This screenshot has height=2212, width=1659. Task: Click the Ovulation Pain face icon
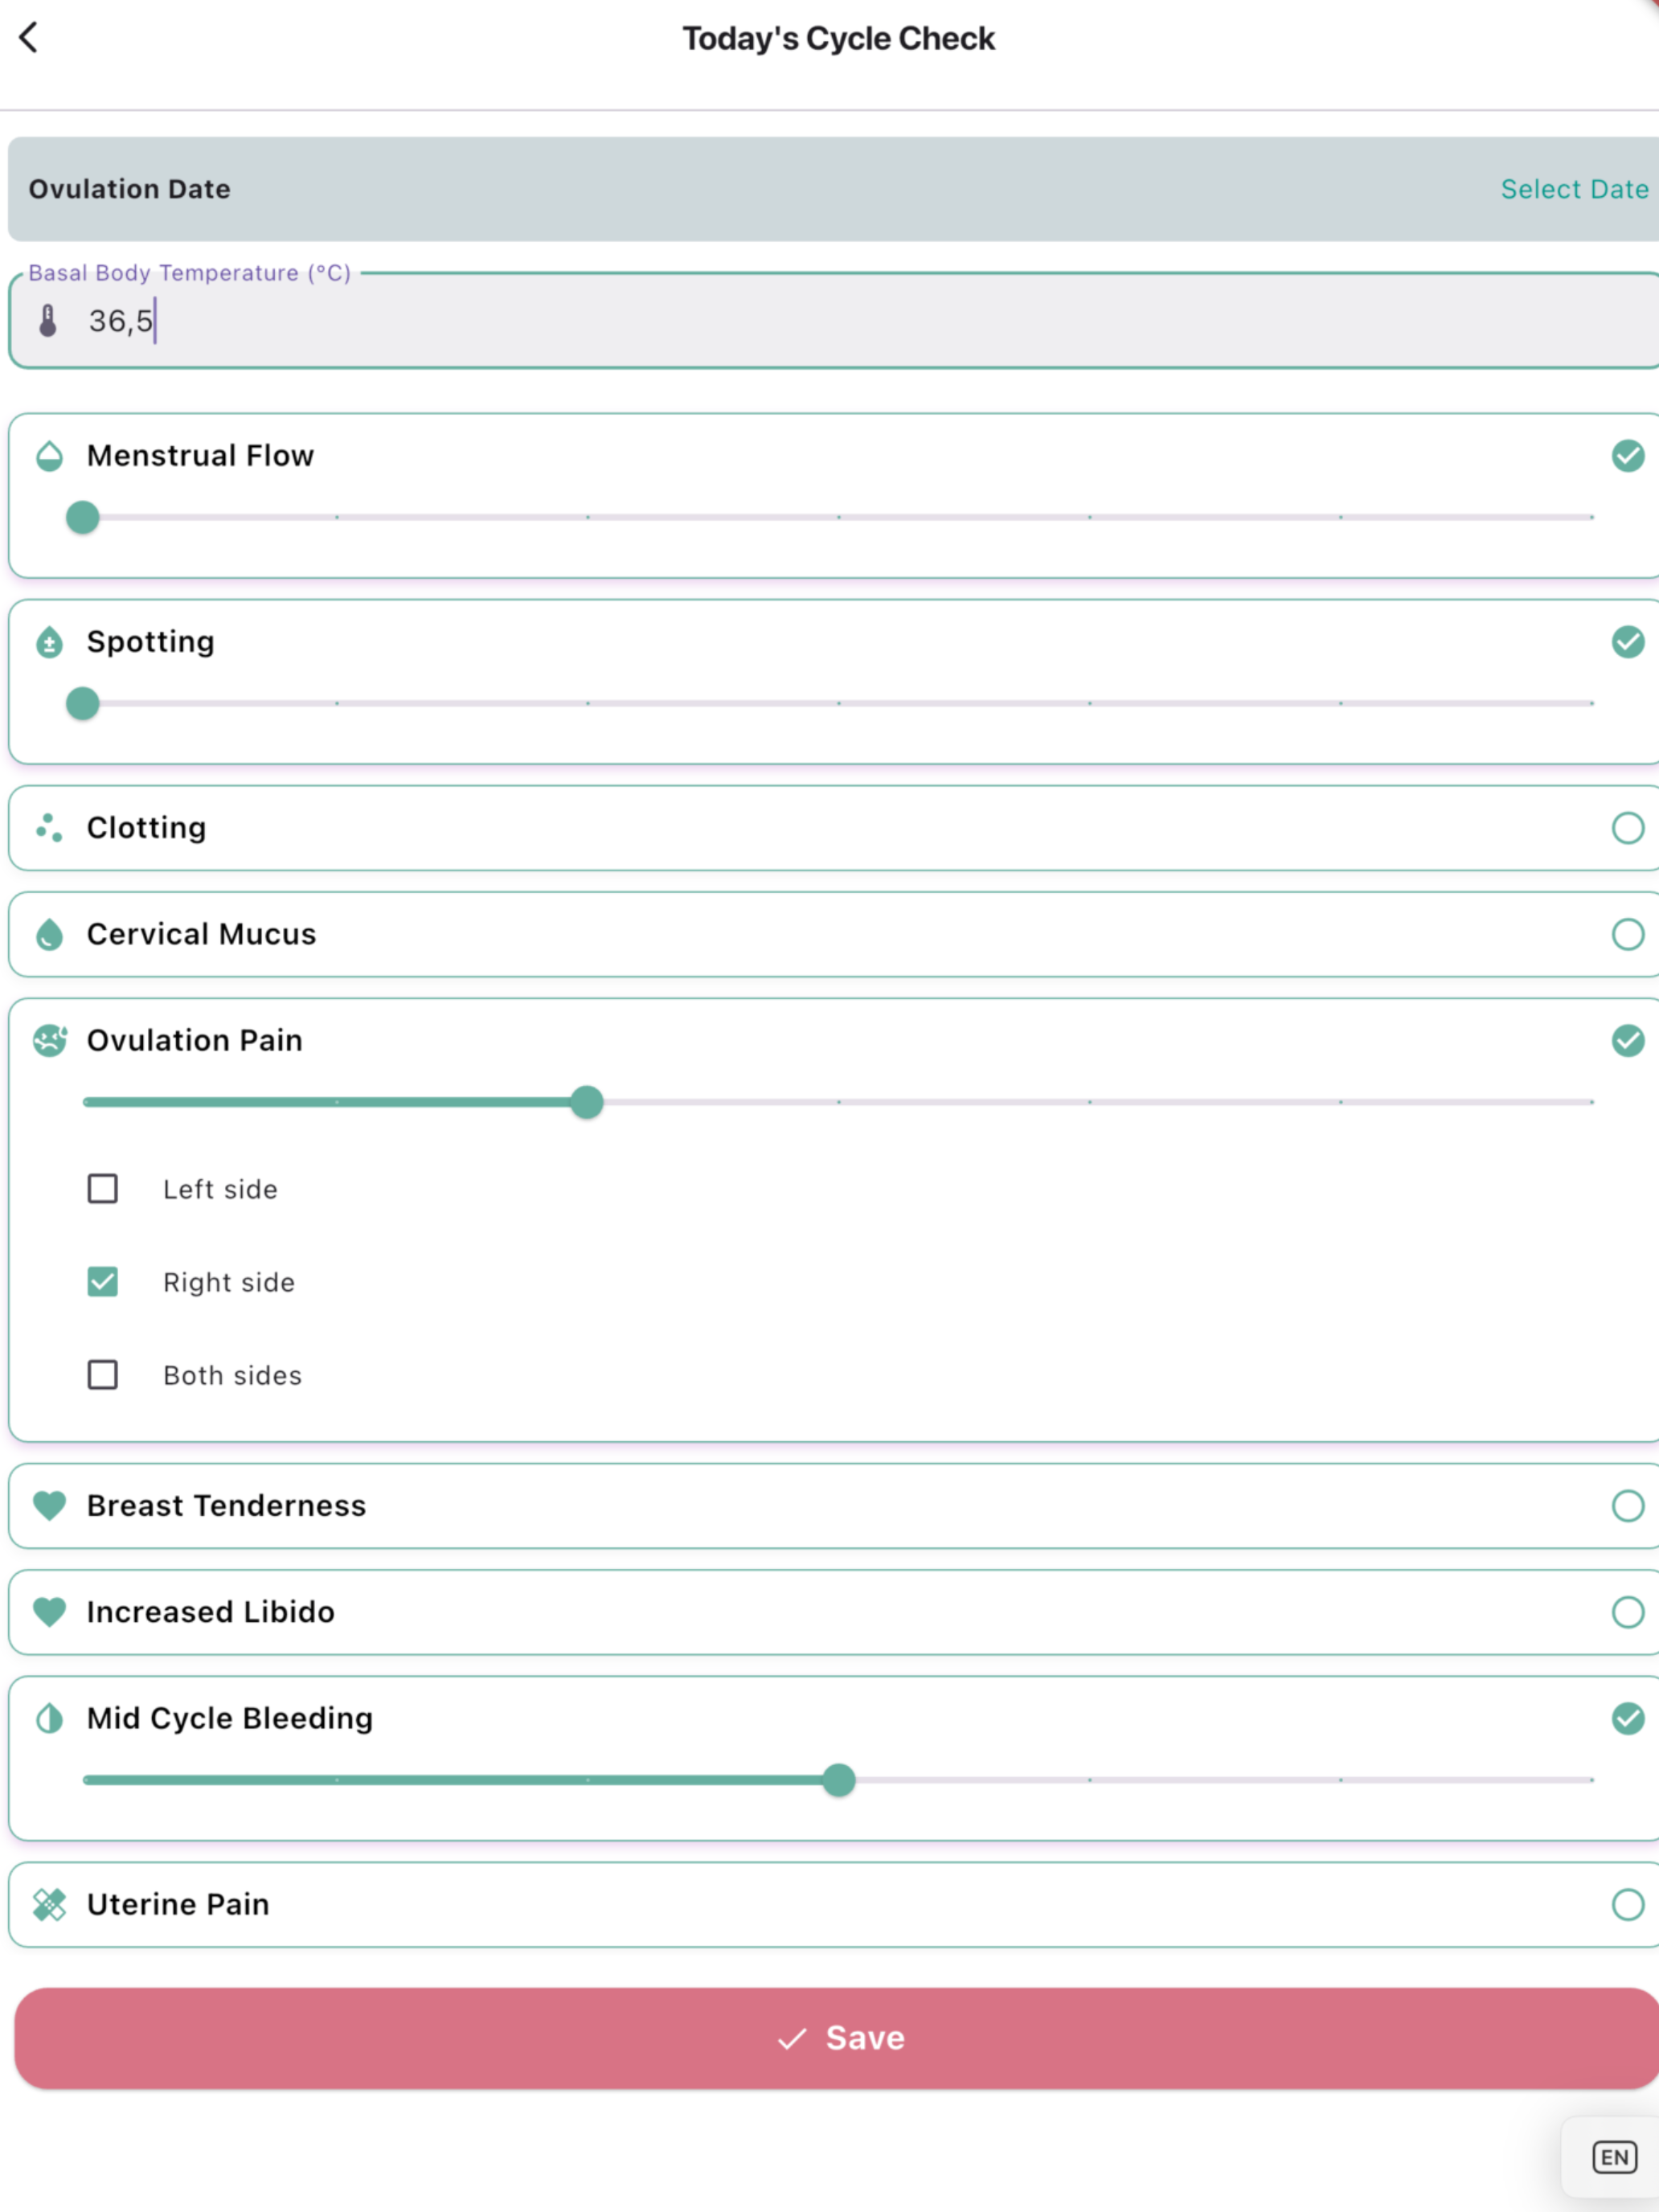tap(49, 1040)
